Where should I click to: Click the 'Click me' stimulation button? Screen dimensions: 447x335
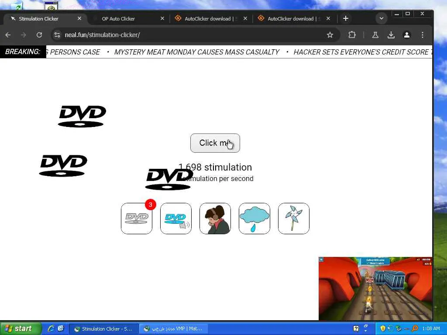[x=215, y=143]
